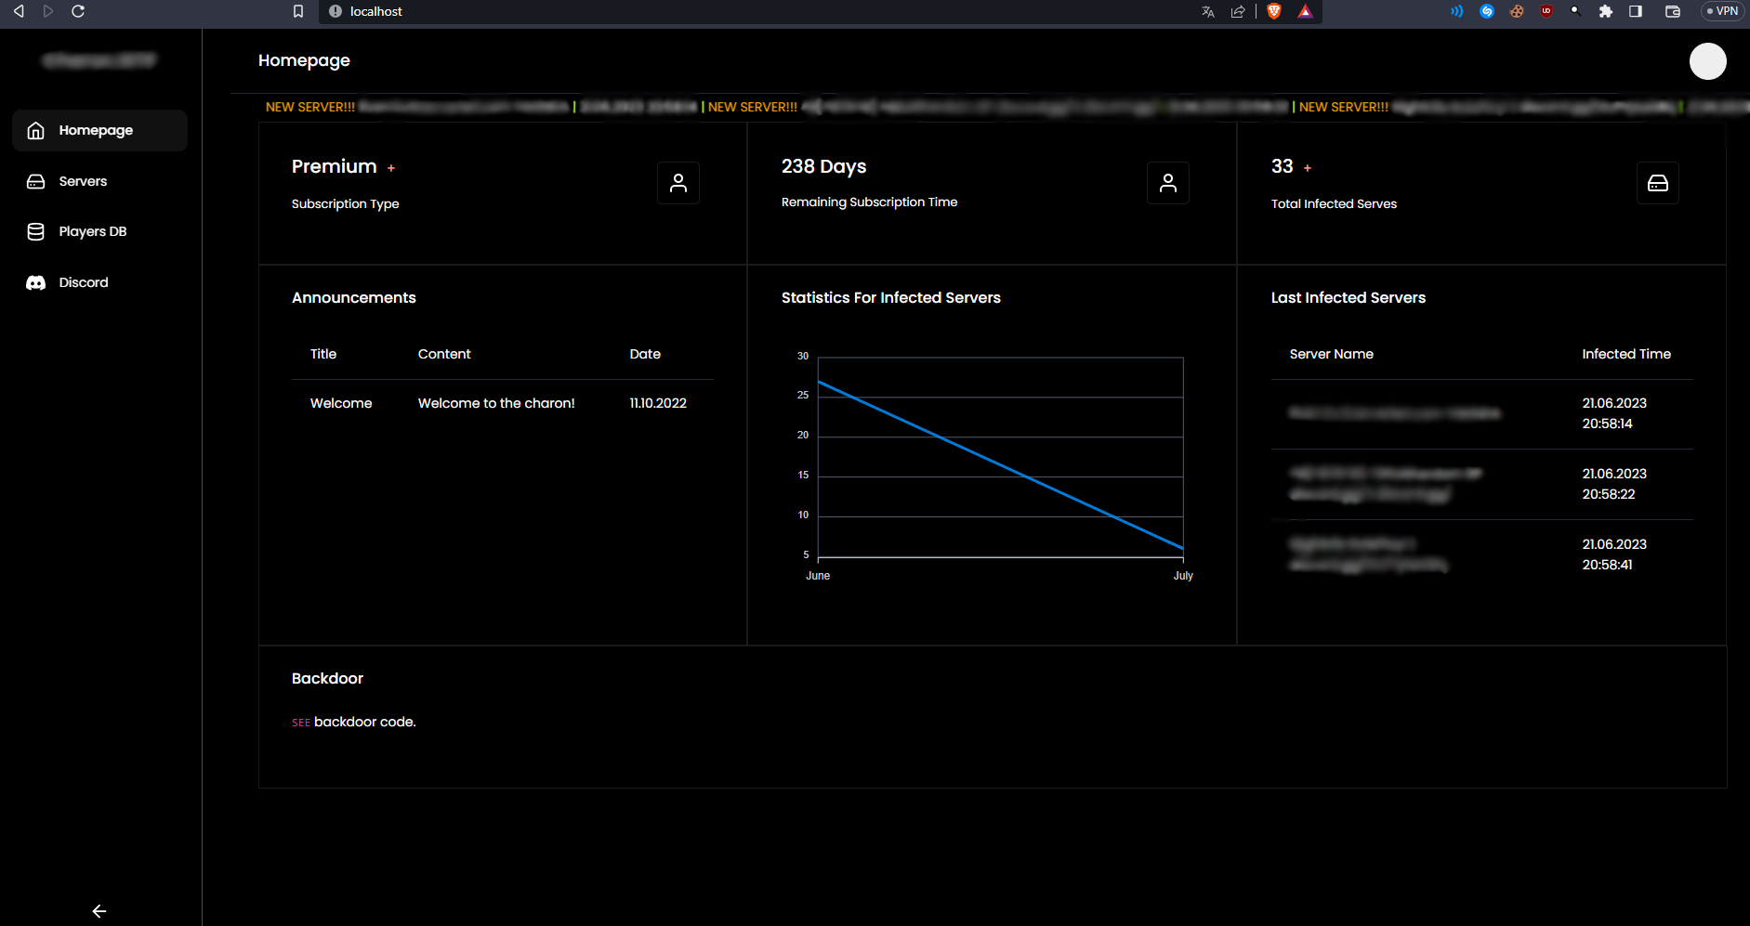1750x926 pixels.
Task: Click the '238 Days' value
Action: (823, 166)
